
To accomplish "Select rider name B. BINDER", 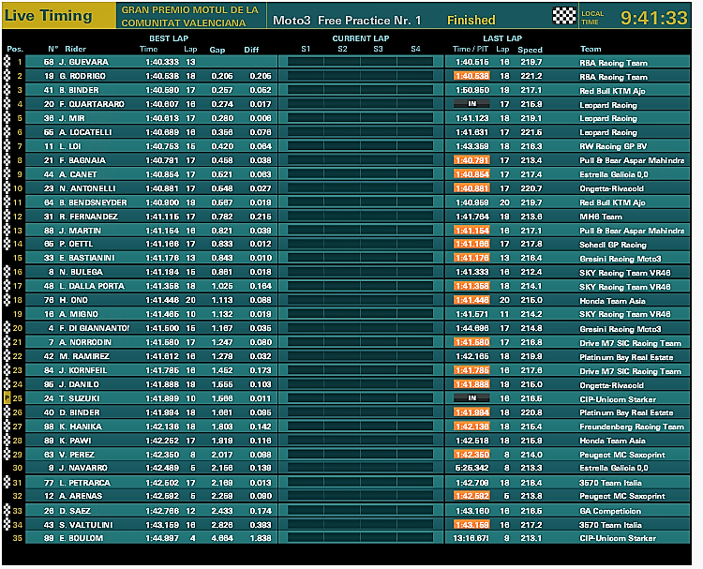I will tap(79, 90).
